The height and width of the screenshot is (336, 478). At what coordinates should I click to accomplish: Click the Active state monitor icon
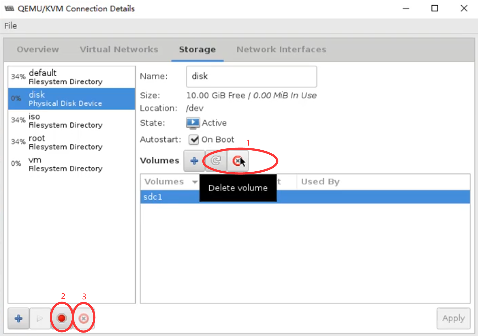tap(193, 123)
